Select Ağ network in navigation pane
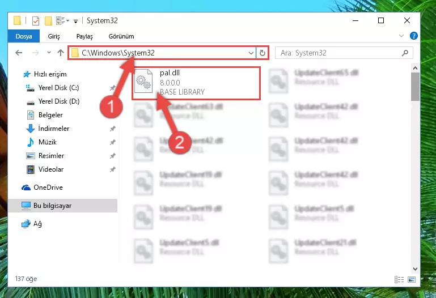Viewport: 436px width, 298px height. pos(37,224)
